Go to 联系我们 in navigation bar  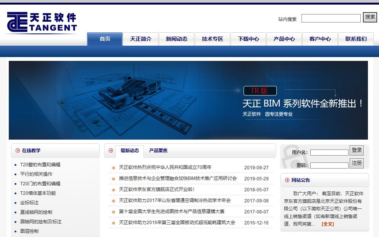click(356, 39)
